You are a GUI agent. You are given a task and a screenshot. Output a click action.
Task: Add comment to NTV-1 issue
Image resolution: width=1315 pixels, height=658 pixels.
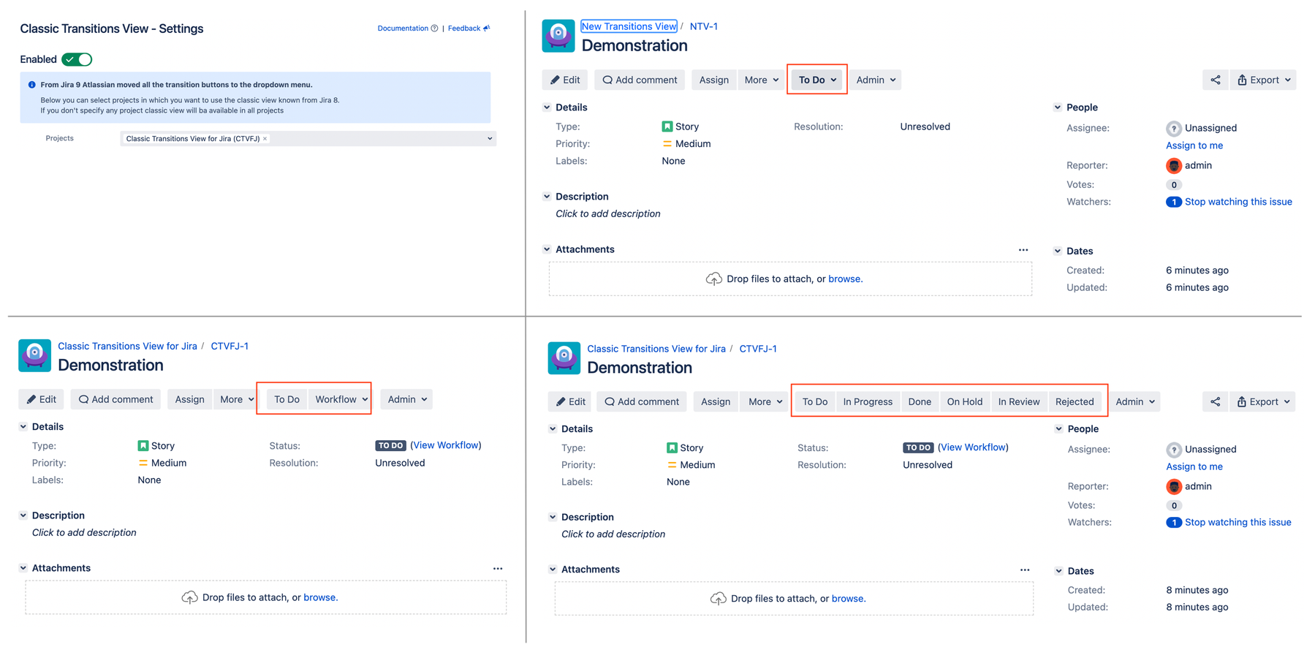640,80
